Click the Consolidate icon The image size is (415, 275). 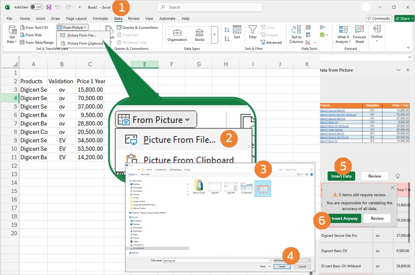click(322, 27)
